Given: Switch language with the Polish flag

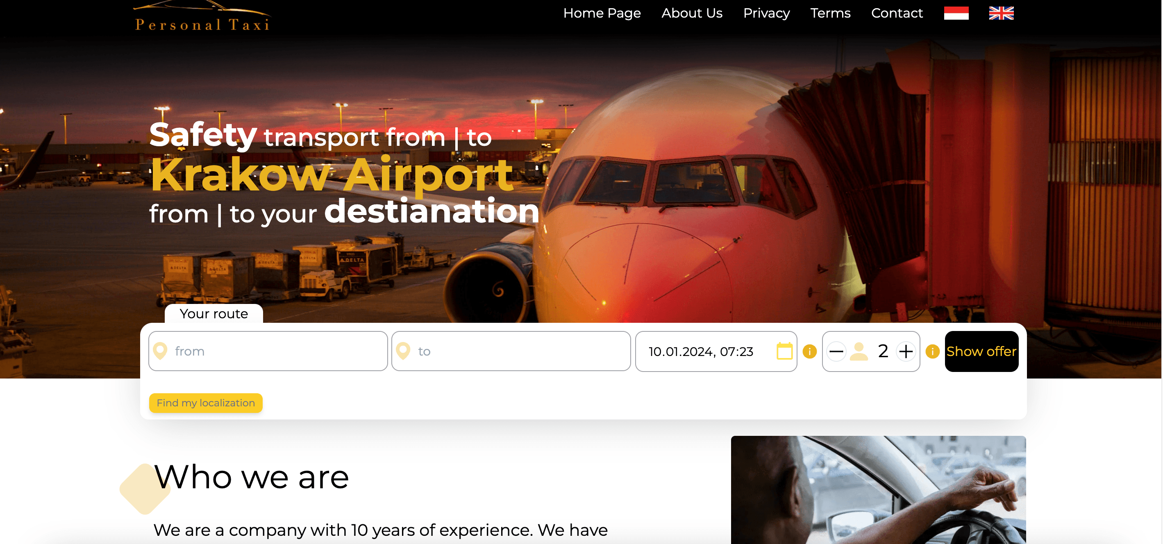Looking at the screenshot, I should [x=956, y=13].
